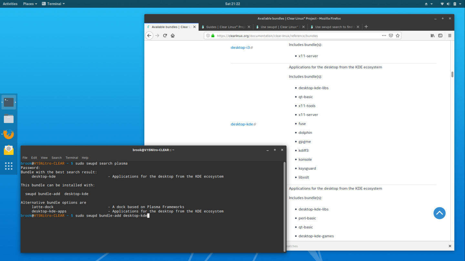Screen dimensions: 465x261
Task: Close the Firefox find bar
Action: click(x=450, y=246)
